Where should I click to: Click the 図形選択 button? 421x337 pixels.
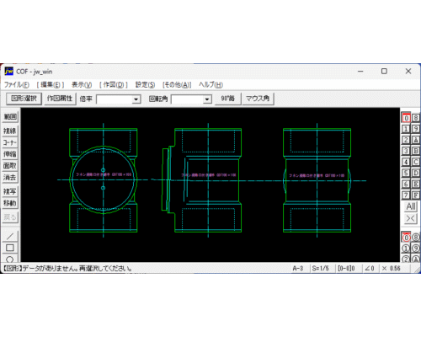pos(24,99)
